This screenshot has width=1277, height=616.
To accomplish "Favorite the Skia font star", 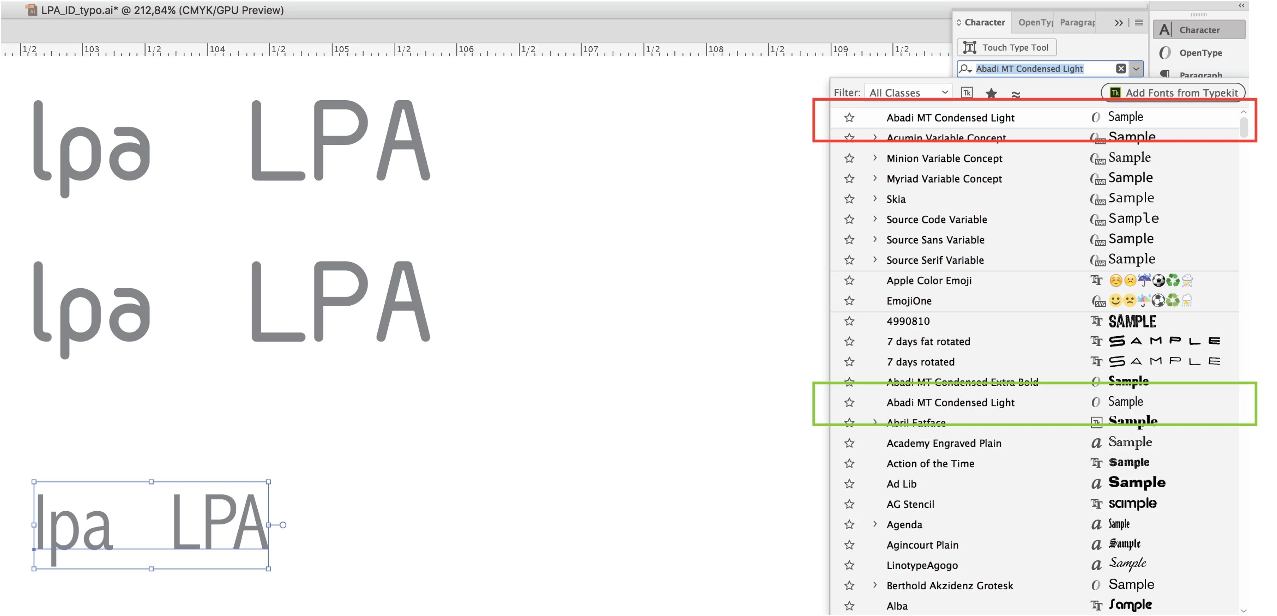I will point(849,199).
